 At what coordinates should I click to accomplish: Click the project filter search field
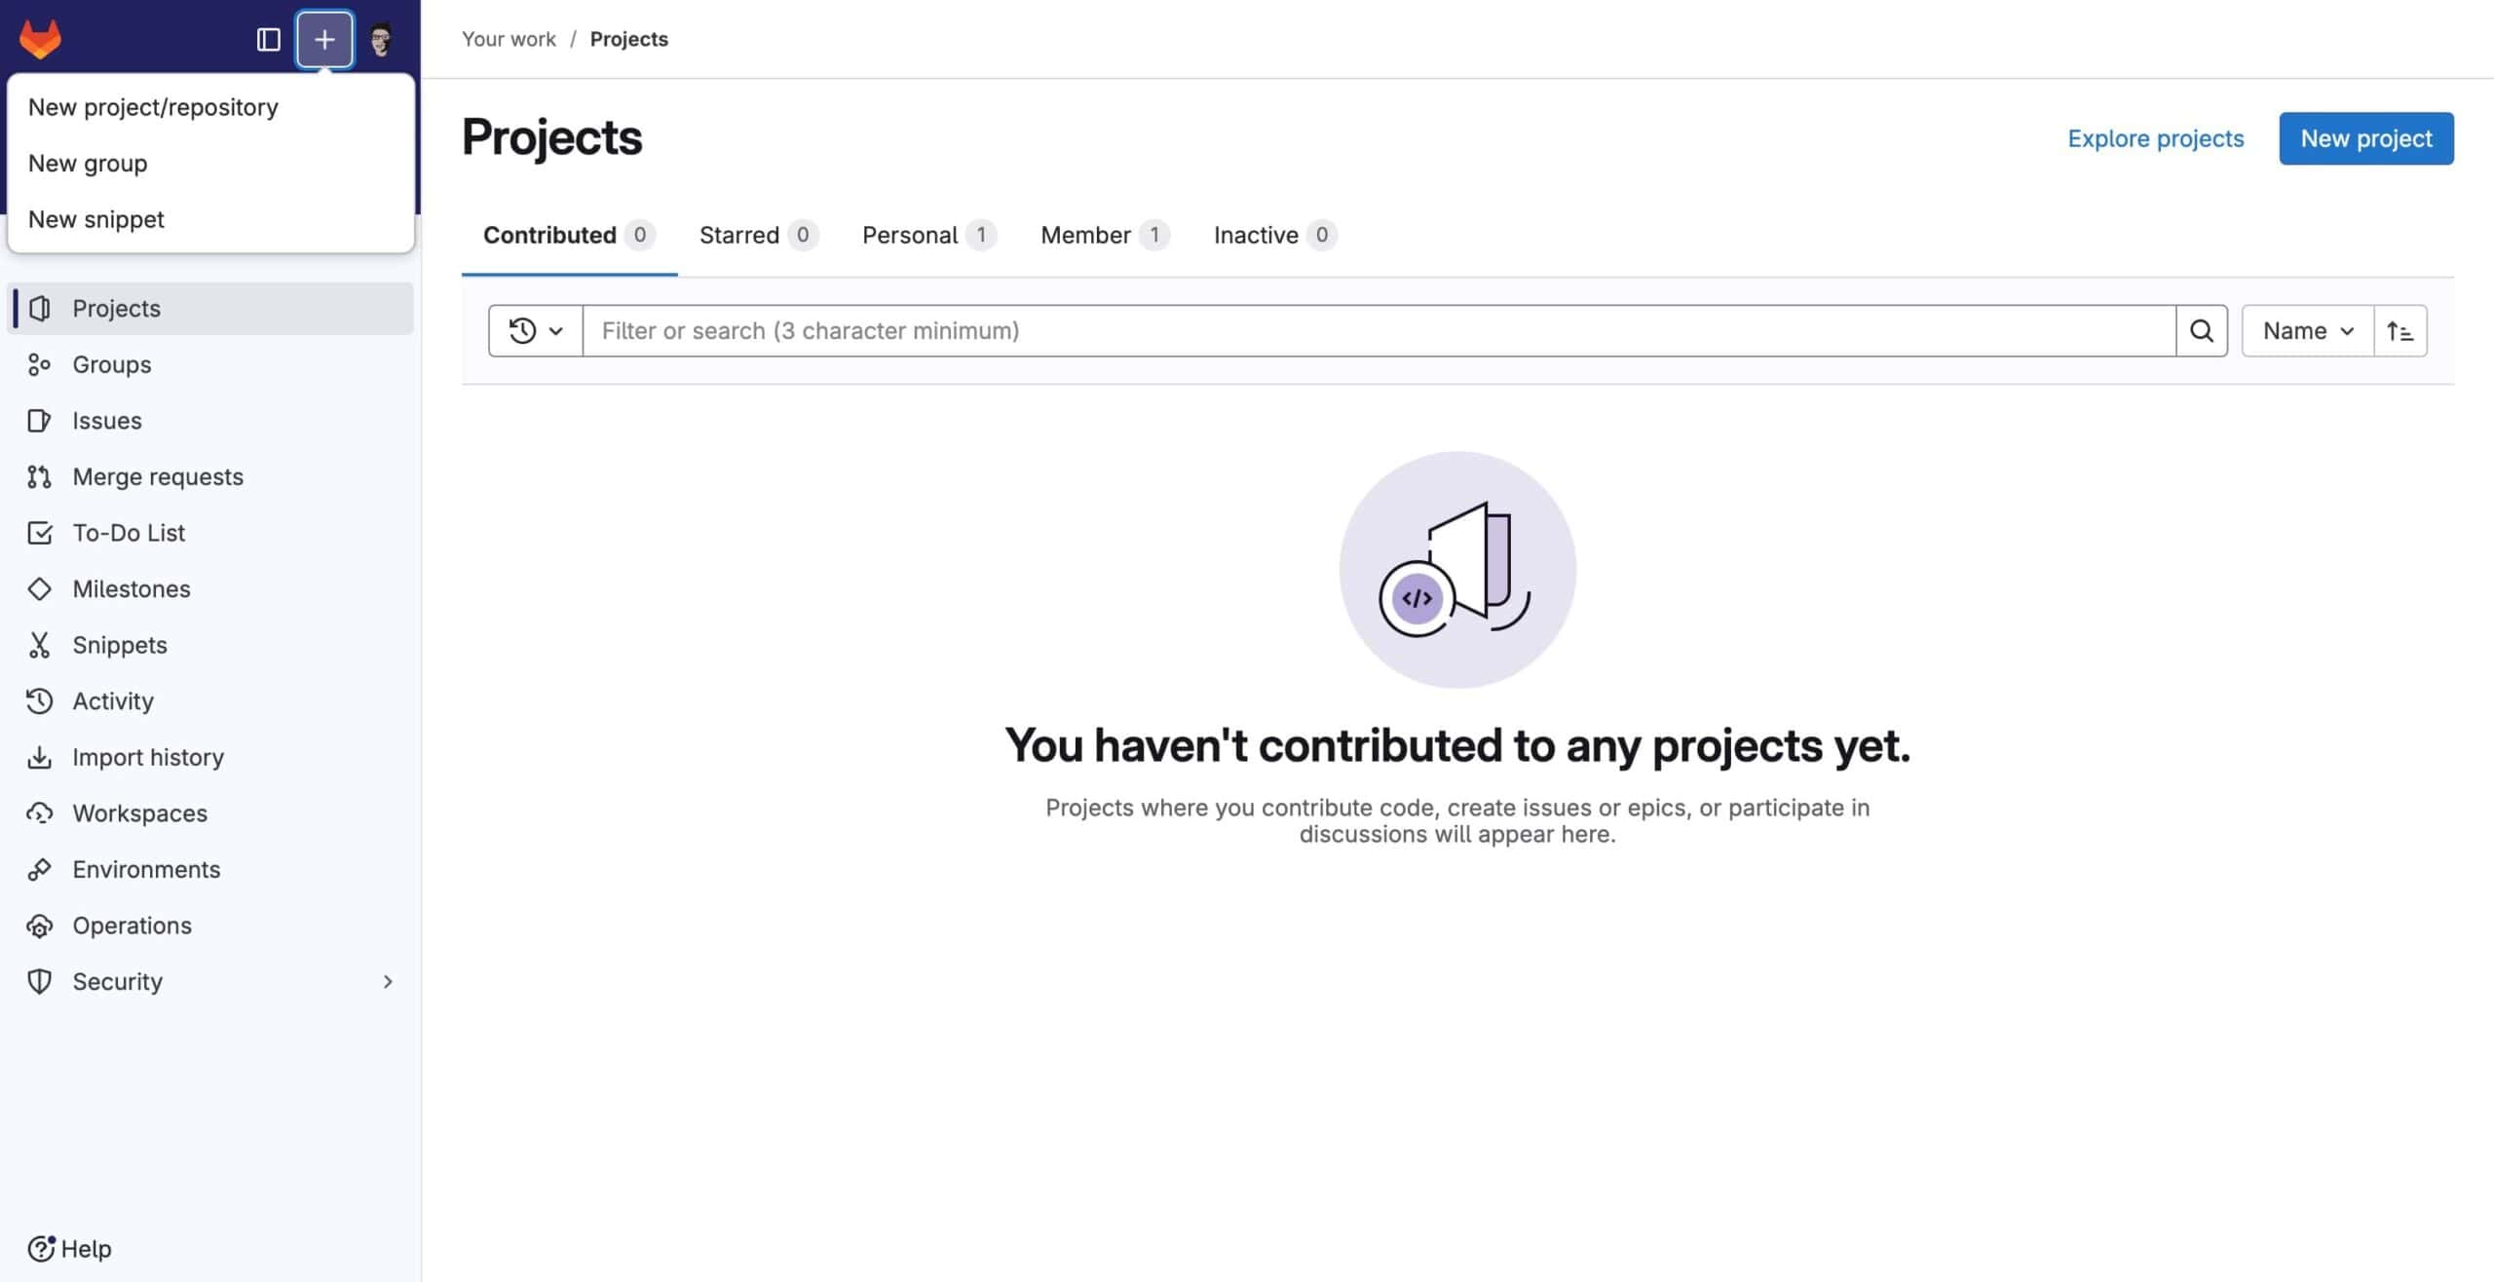1364,330
